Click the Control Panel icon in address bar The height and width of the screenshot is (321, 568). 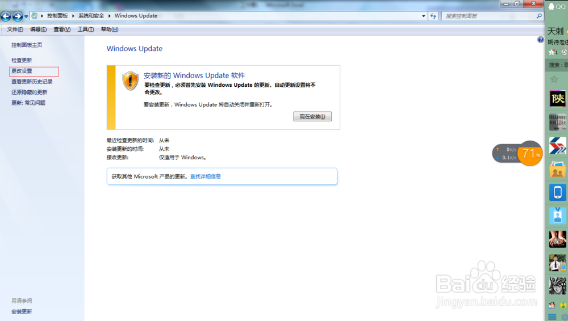tap(34, 15)
